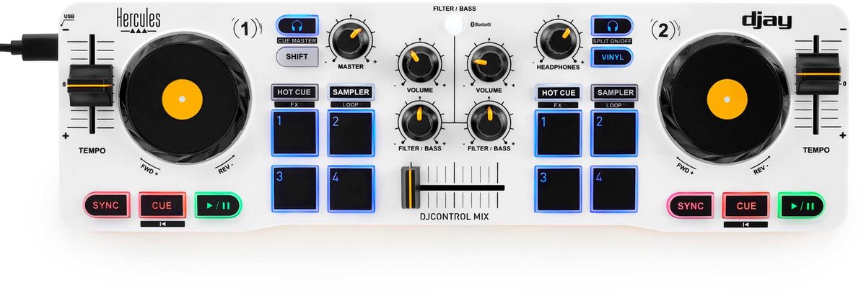Image resolution: width=866 pixels, height=293 pixels.
Task: Select HOT CUE mode on deck 1
Action: point(296,92)
